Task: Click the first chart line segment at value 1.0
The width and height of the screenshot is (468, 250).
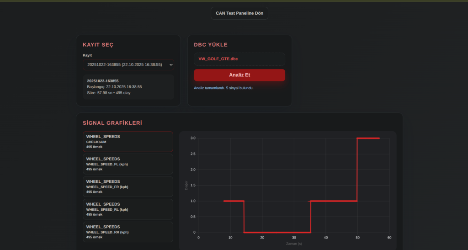Action: (x=234, y=201)
